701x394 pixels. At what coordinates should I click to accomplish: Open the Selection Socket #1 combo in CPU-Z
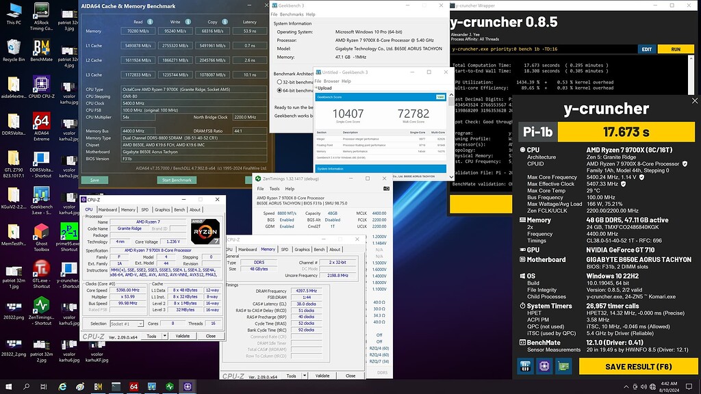pos(127,324)
